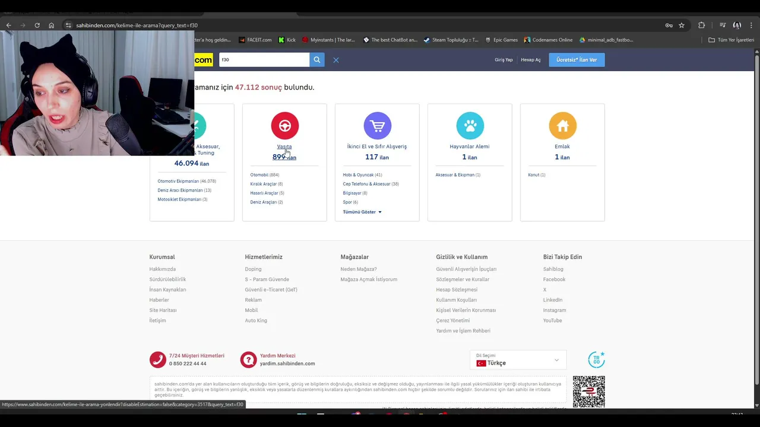Viewport: 760px width, 427px height.
Task: Open the browser menu three dots
Action: [751, 26]
